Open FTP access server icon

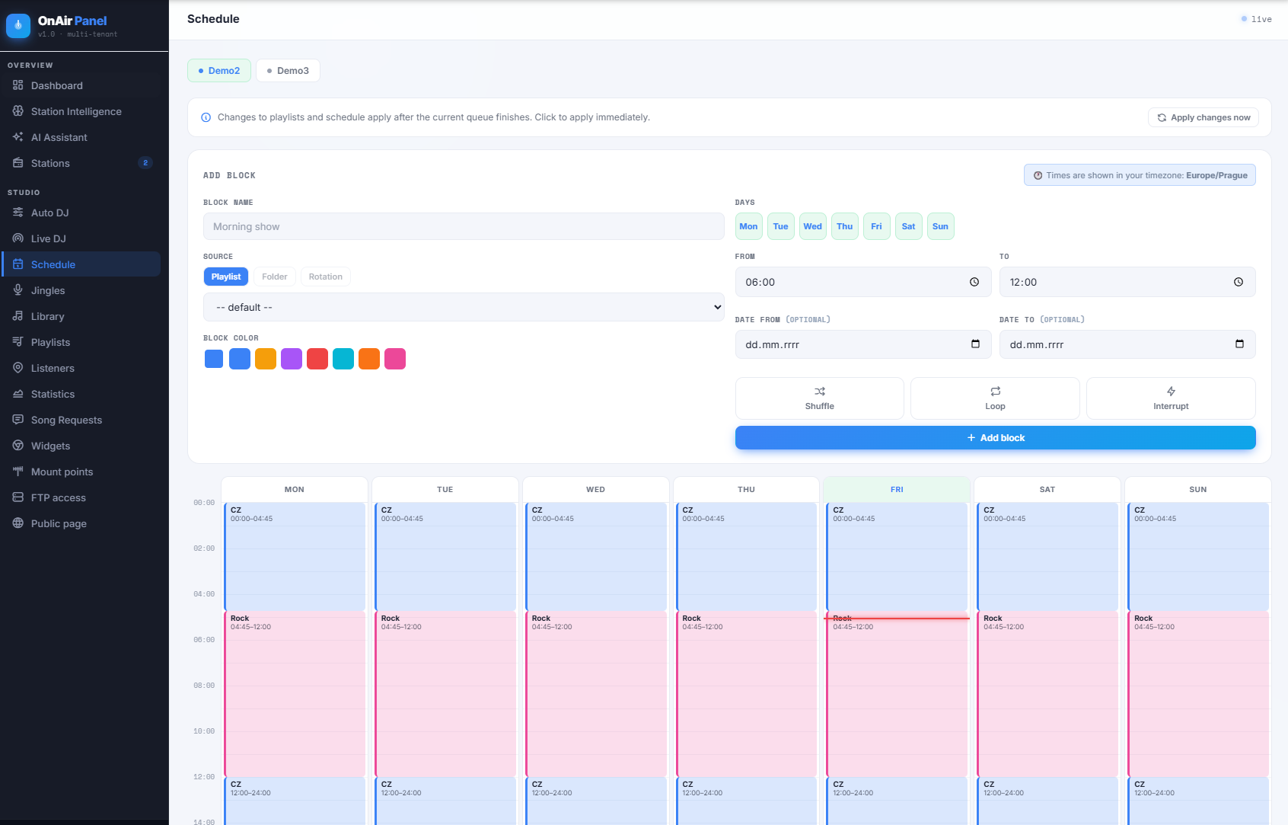pyautogui.click(x=18, y=497)
